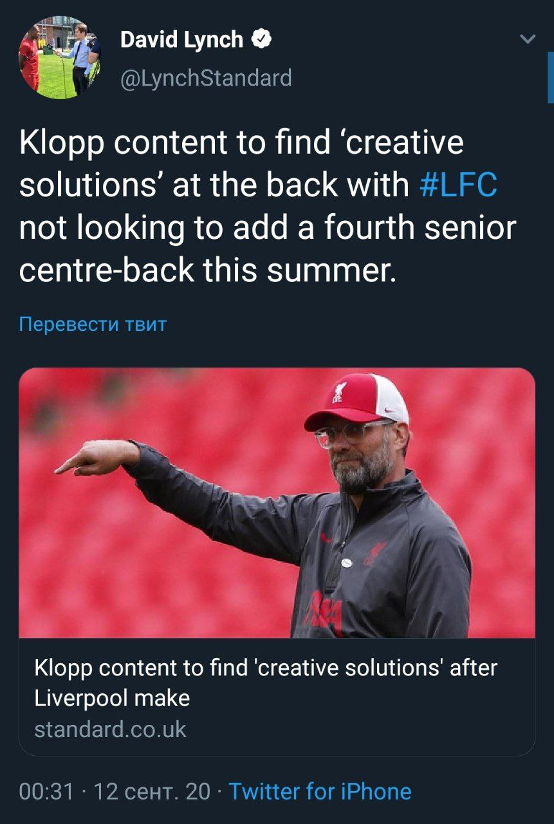Visit the @LynchStandard handle
The width and height of the screenshot is (554, 824).
tap(206, 78)
